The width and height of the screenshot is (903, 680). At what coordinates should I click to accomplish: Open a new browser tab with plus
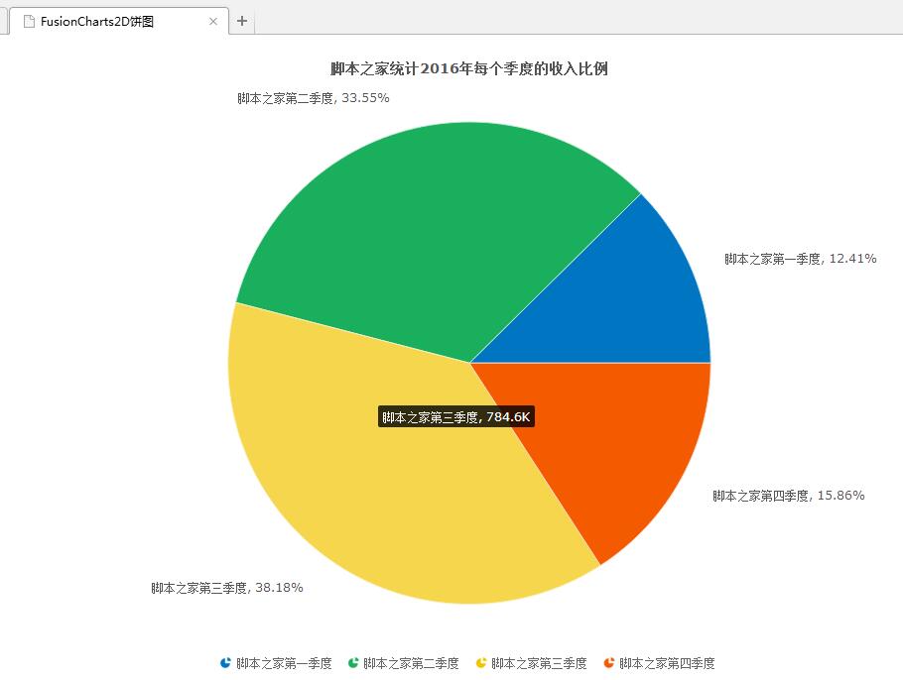pyautogui.click(x=242, y=21)
